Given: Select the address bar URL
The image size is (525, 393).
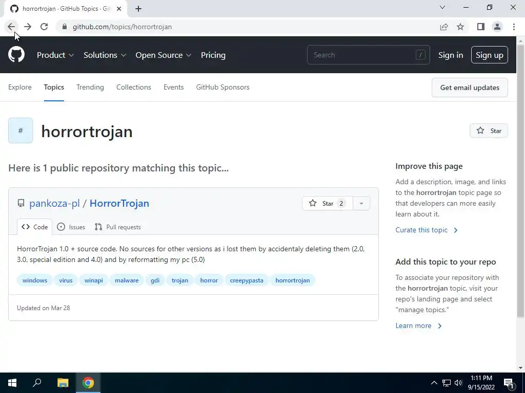Looking at the screenshot, I should coord(122,27).
